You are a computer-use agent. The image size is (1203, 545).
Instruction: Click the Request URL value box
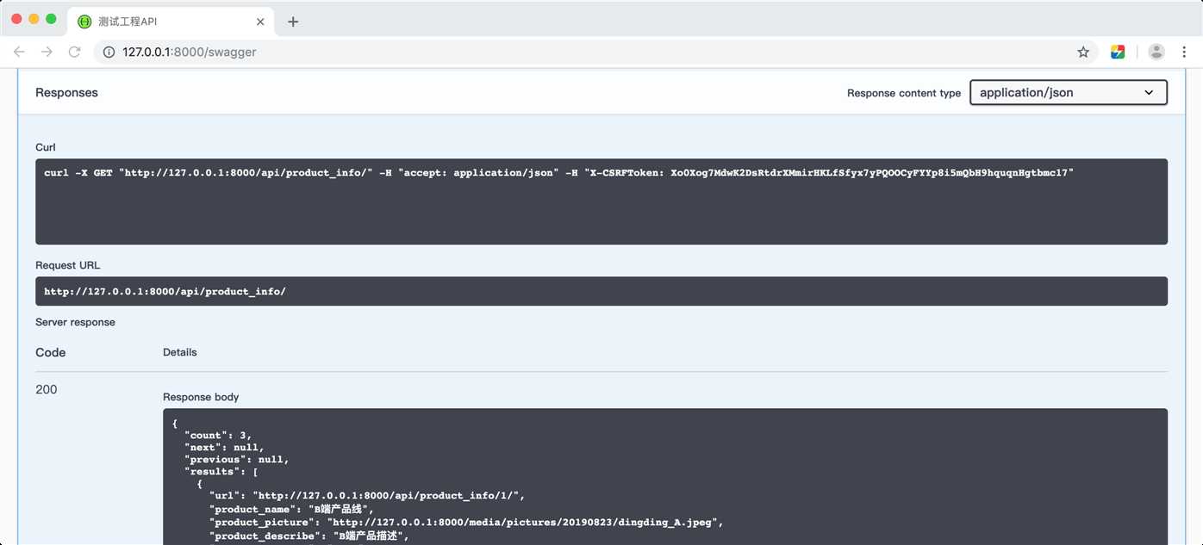click(601, 291)
